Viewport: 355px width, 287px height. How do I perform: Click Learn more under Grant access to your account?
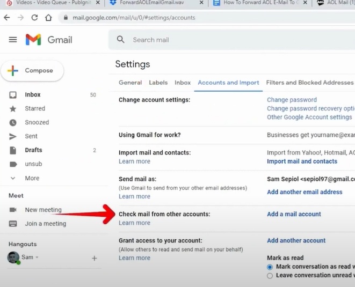click(134, 258)
